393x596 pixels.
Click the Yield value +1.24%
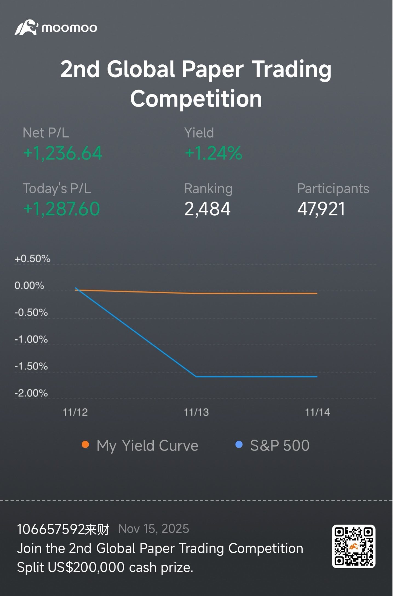(214, 153)
